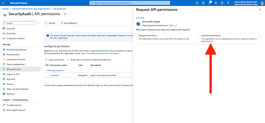Screen dimensions: 265x123
Task: Open the User.Read permission link
Action: tap(54, 75)
